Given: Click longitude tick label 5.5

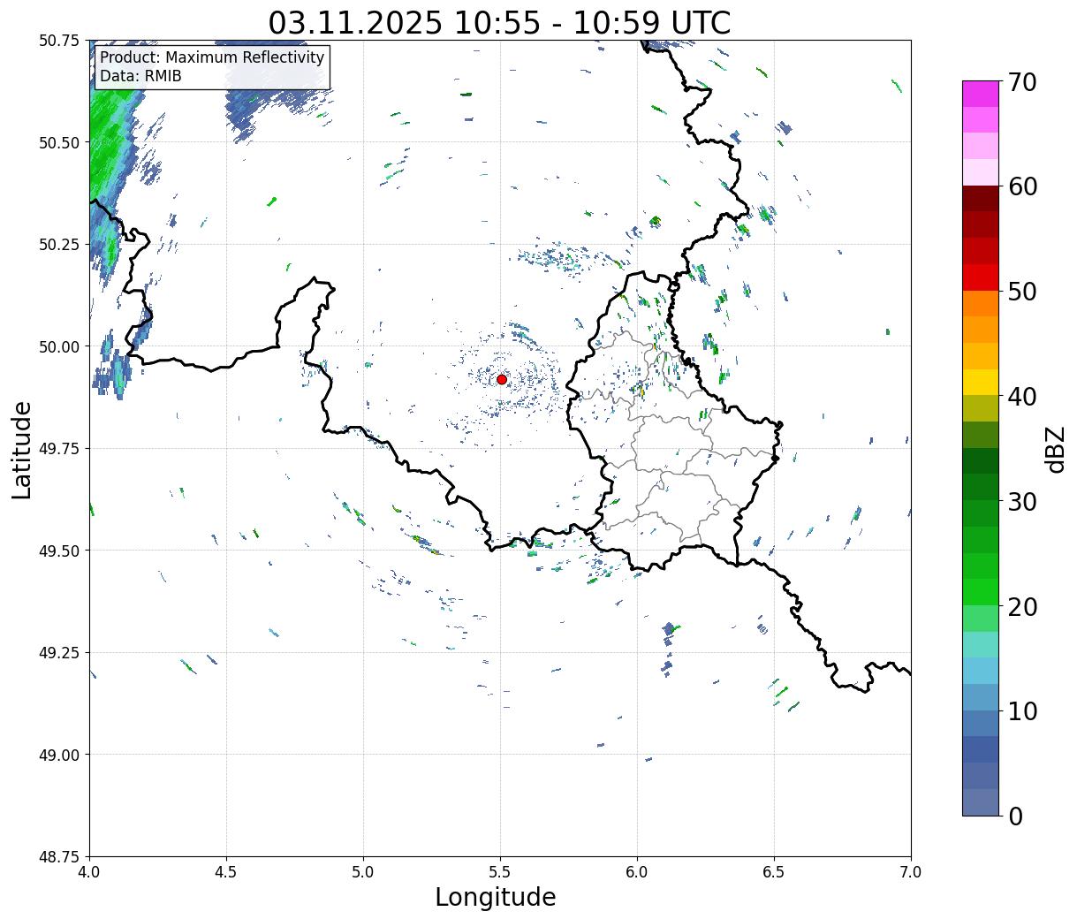Looking at the screenshot, I should [x=500, y=871].
